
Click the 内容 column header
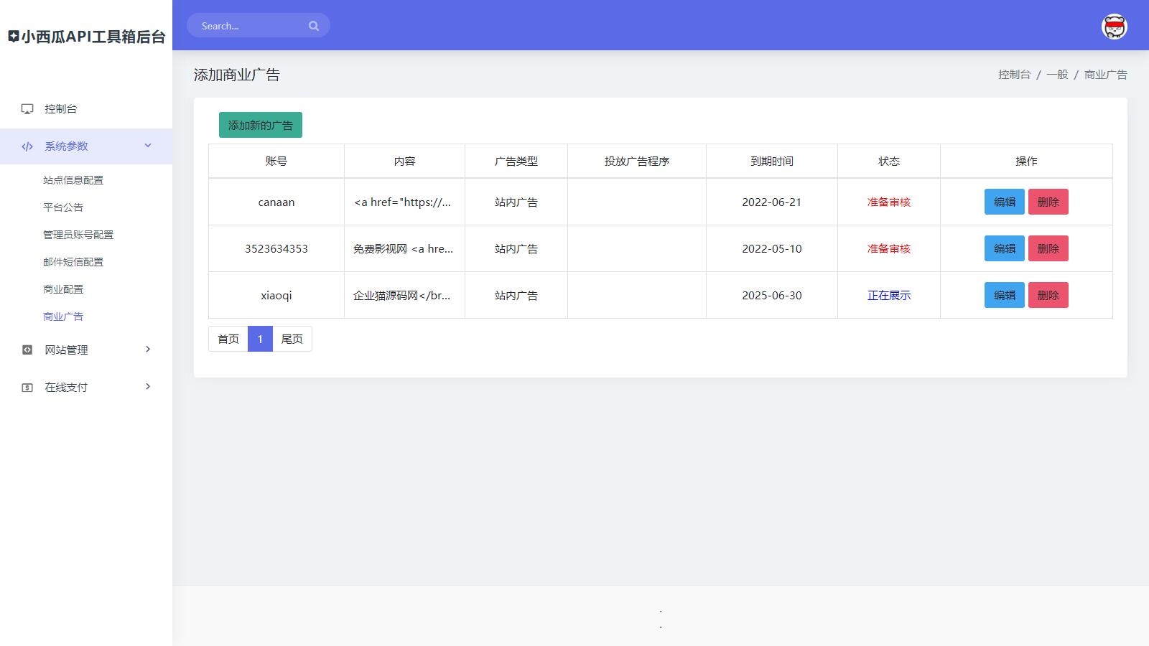[404, 161]
